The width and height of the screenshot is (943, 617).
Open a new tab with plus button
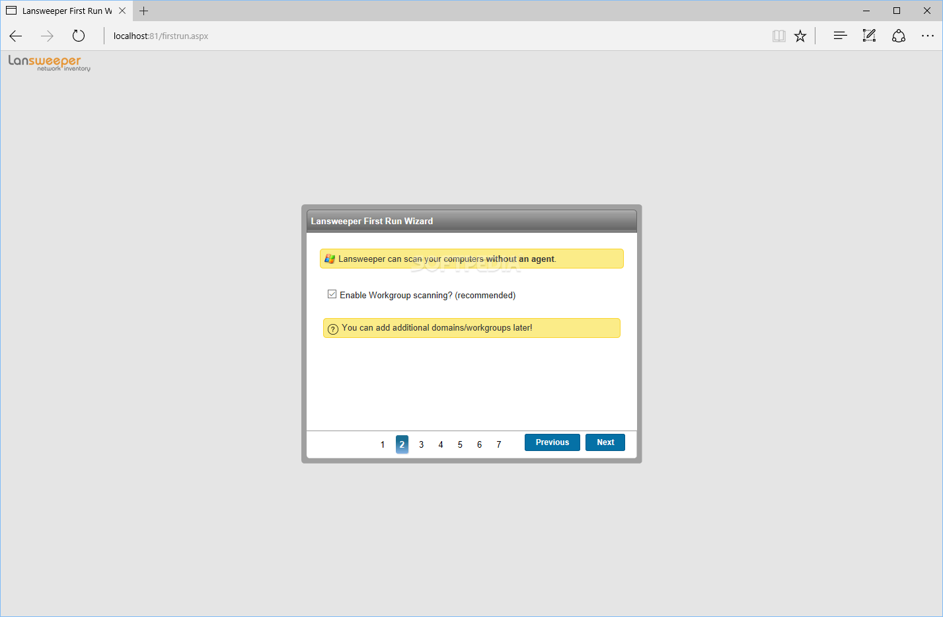(144, 11)
